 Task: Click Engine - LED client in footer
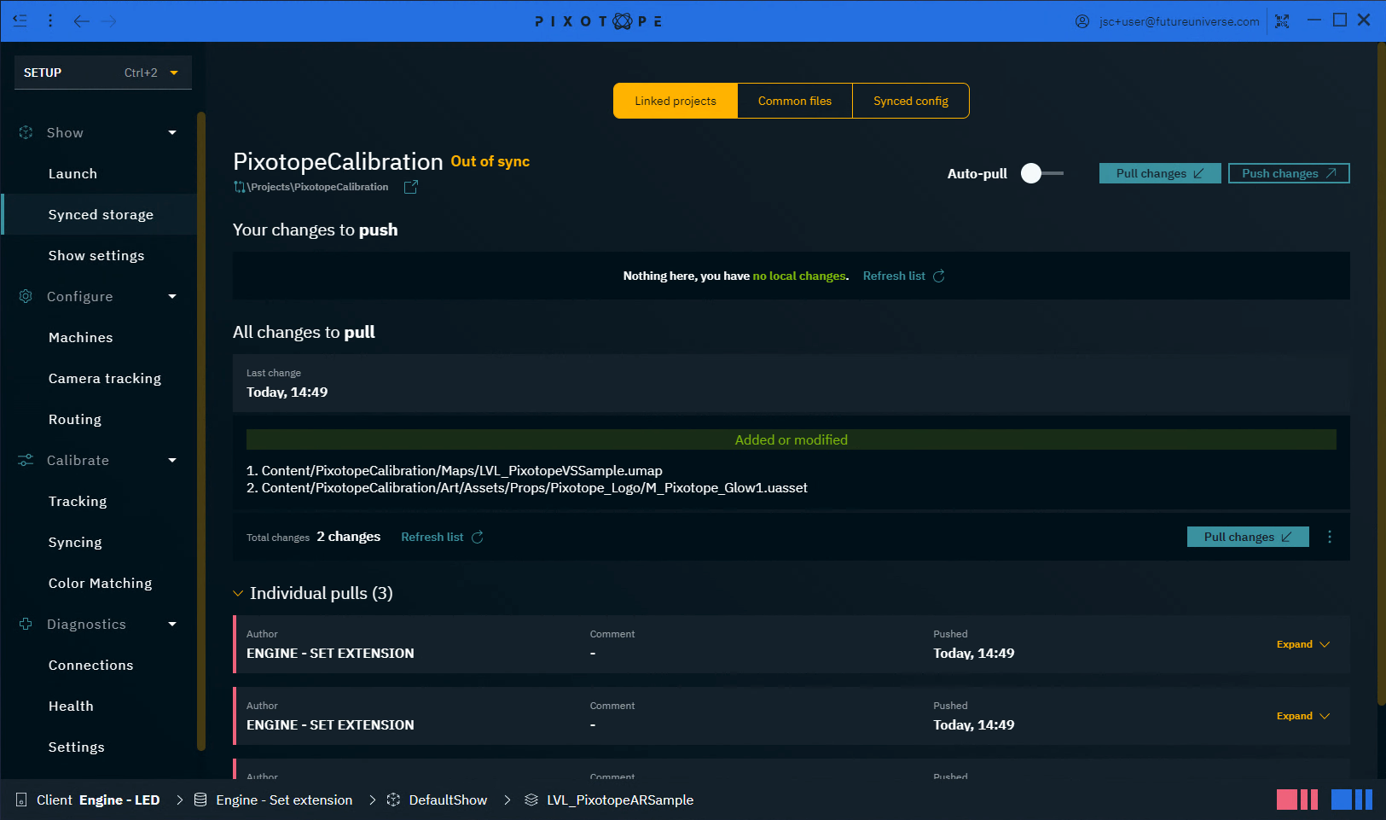pos(119,800)
